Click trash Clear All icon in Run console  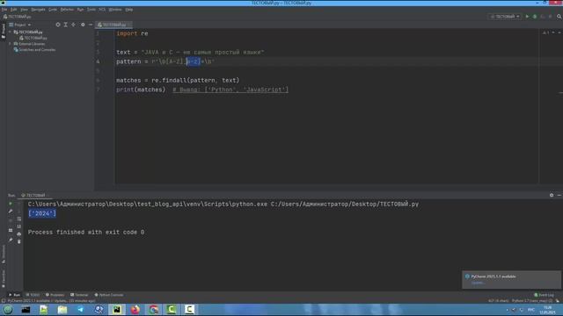(19, 242)
